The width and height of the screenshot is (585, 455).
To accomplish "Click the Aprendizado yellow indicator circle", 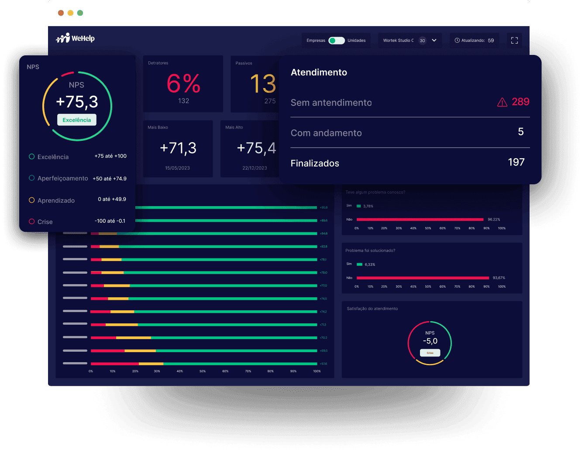I will (x=31, y=200).
